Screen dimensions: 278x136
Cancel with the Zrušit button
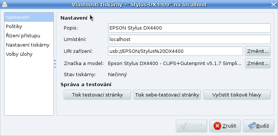click(x=225, y=126)
